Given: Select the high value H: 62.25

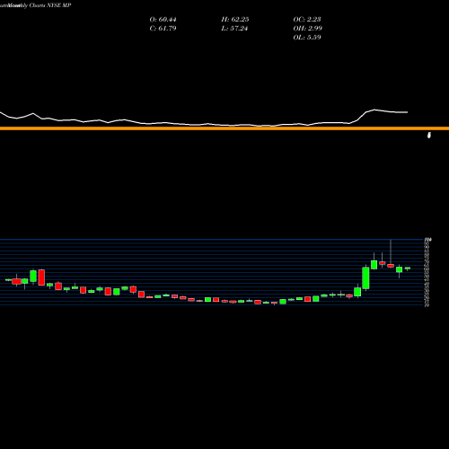Looking at the screenshot, I should point(235,20).
